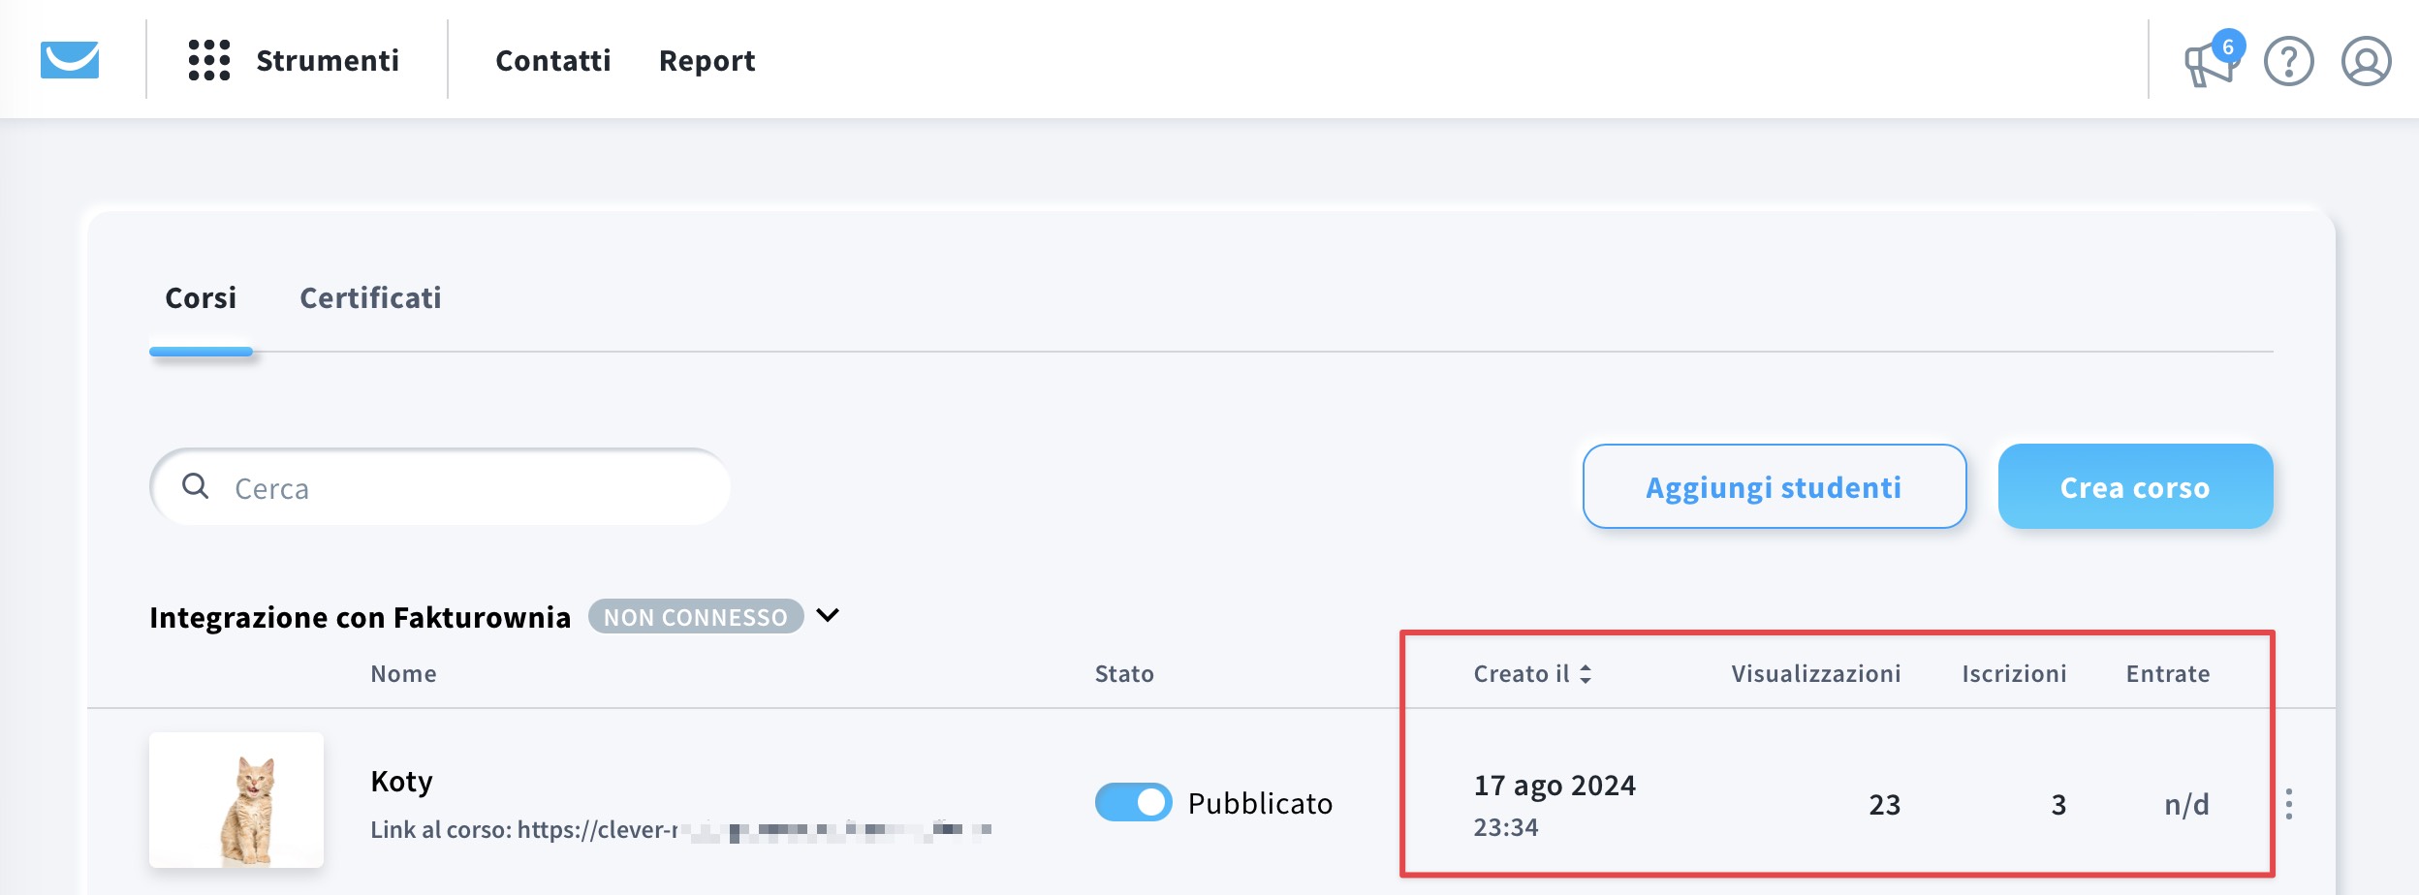Click the 23 visualizzazioni value
This screenshot has height=895, width=2419.
click(1885, 805)
